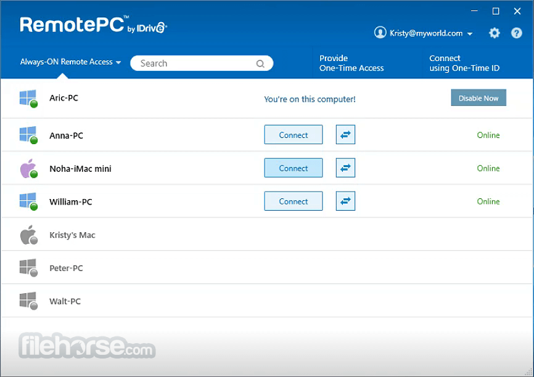Select the Aric-PC computer name
The height and width of the screenshot is (377, 534).
click(64, 98)
